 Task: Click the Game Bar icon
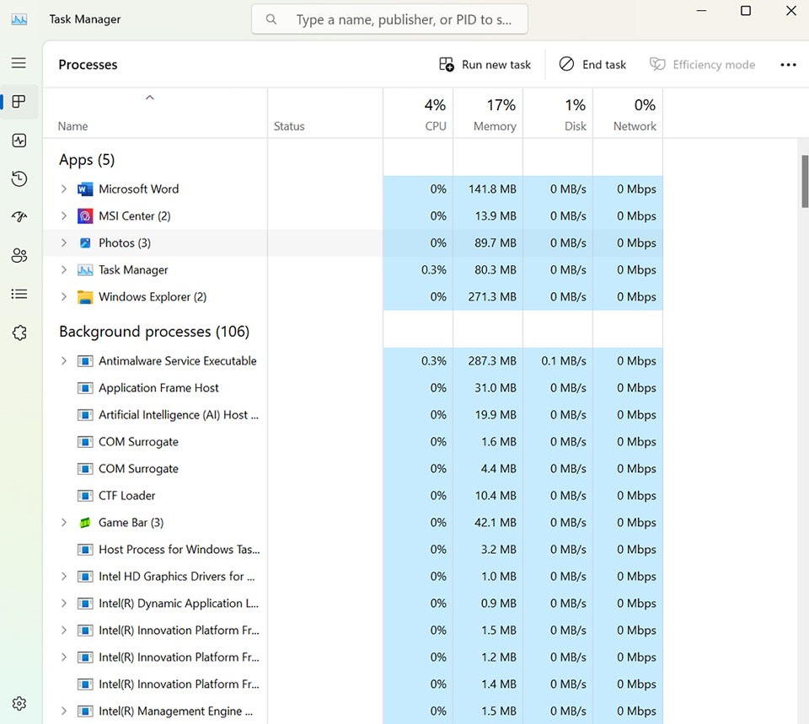(x=85, y=523)
